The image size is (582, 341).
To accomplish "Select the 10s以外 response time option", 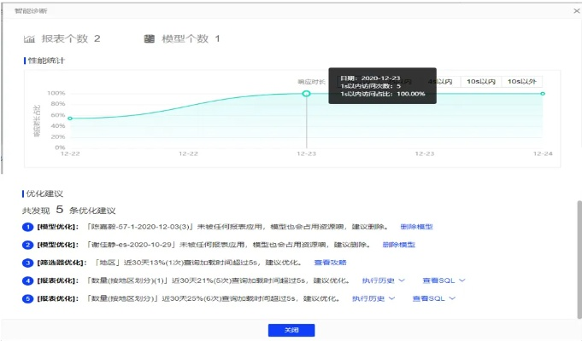I will [x=522, y=81].
